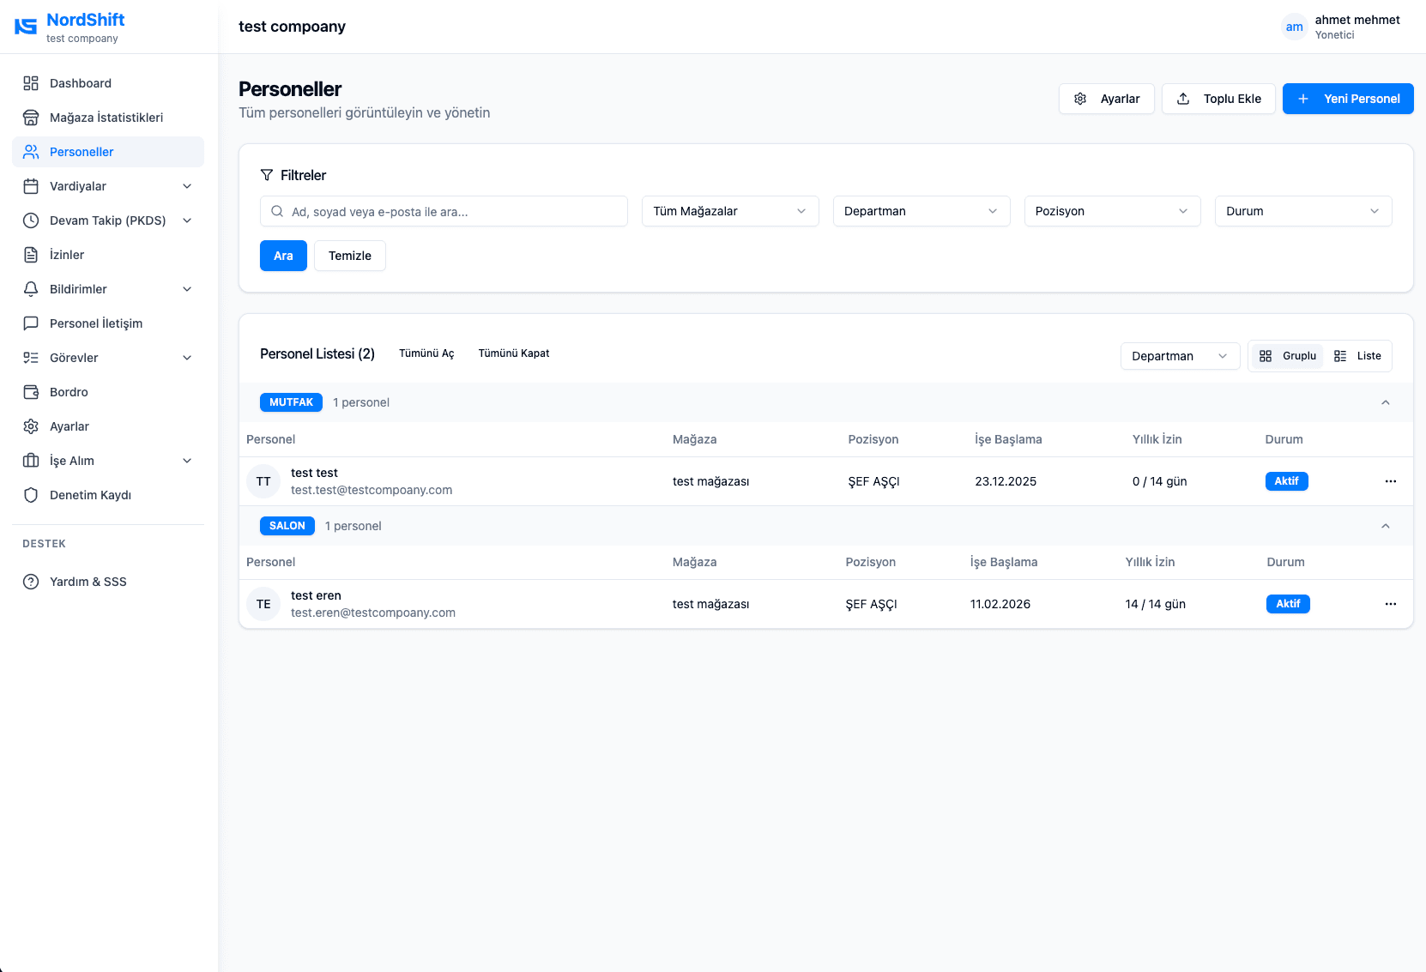The image size is (1426, 972).
Task: Collapse the SALON group
Action: pos(1386,526)
